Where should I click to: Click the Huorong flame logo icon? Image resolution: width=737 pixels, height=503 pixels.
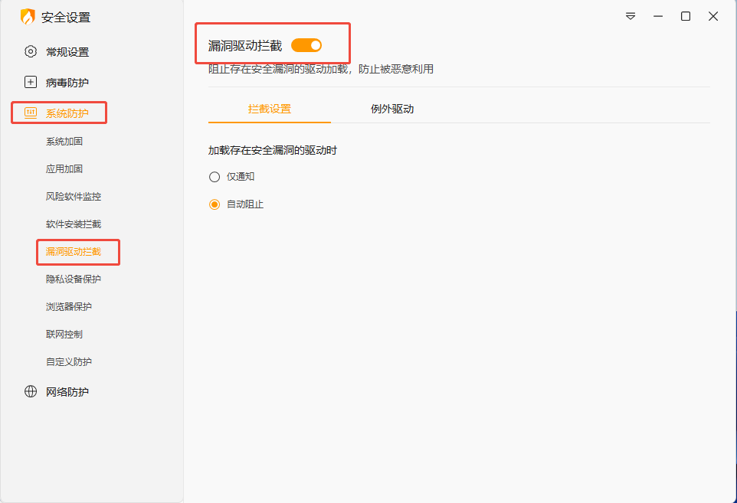pyautogui.click(x=28, y=17)
